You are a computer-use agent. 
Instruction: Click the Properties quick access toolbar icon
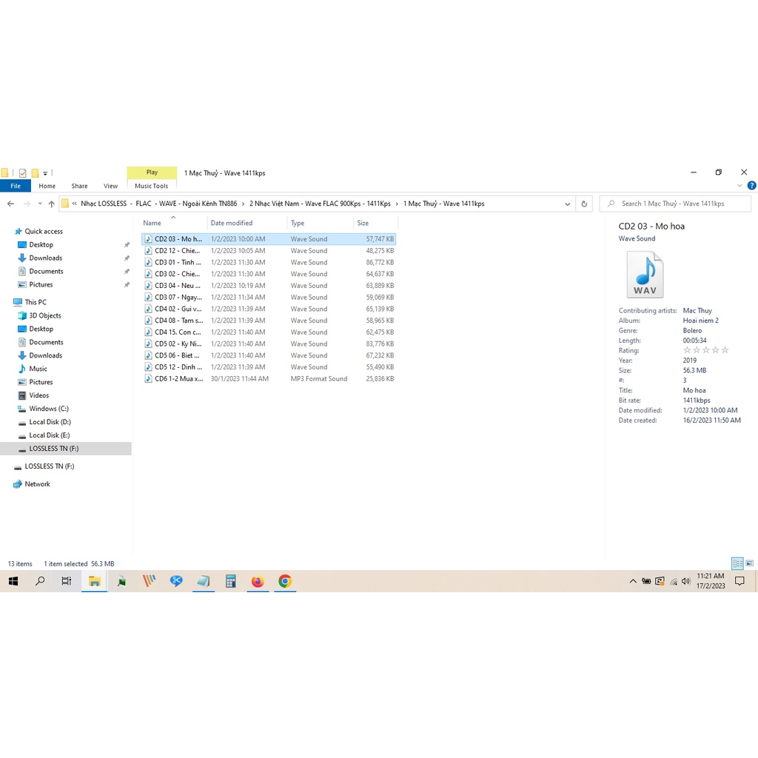[23, 173]
